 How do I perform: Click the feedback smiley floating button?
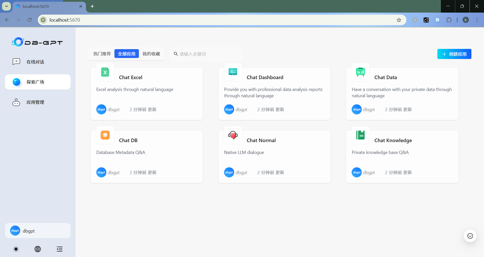[470, 236]
